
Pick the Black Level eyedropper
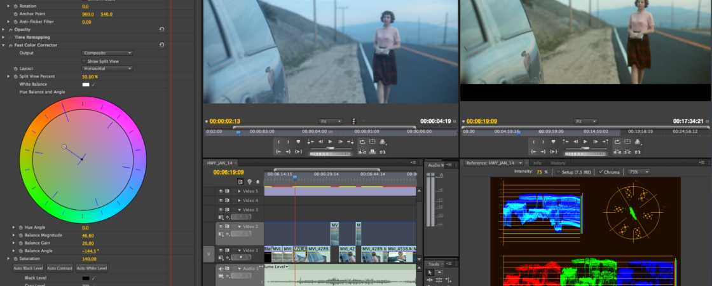point(95,278)
